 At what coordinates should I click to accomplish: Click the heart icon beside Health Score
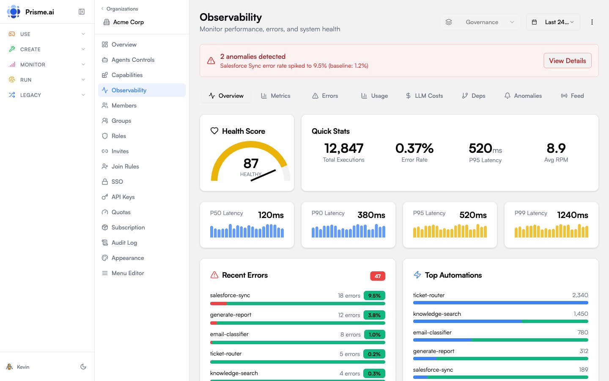pyautogui.click(x=214, y=131)
